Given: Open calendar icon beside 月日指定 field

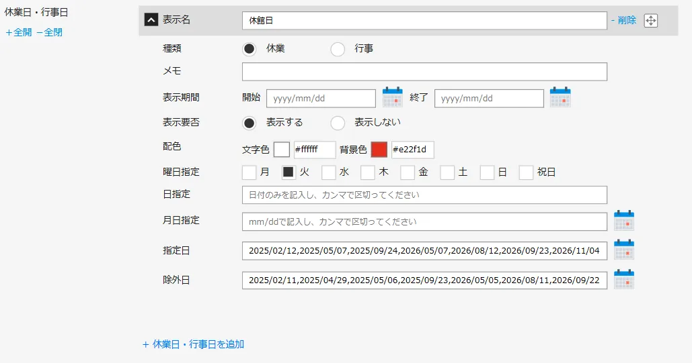Looking at the screenshot, I should click(x=623, y=221).
